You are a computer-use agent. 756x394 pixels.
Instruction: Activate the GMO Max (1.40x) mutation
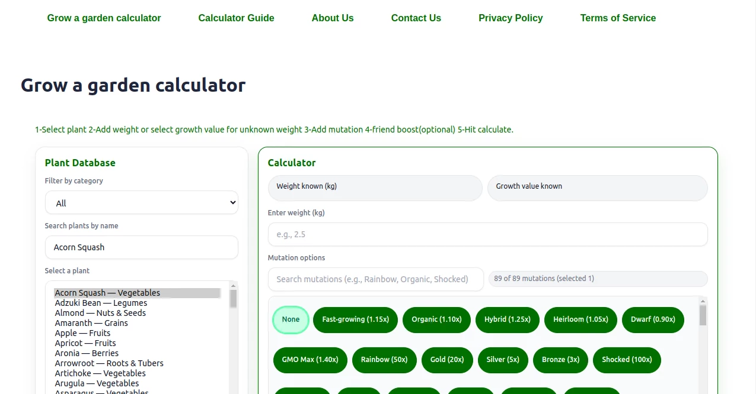(310, 360)
